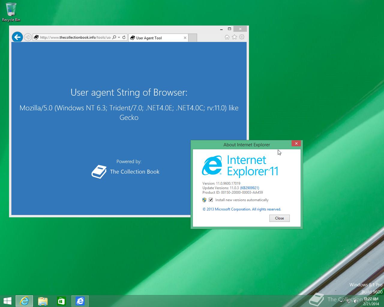Click the Close button in About dialog

280,218
